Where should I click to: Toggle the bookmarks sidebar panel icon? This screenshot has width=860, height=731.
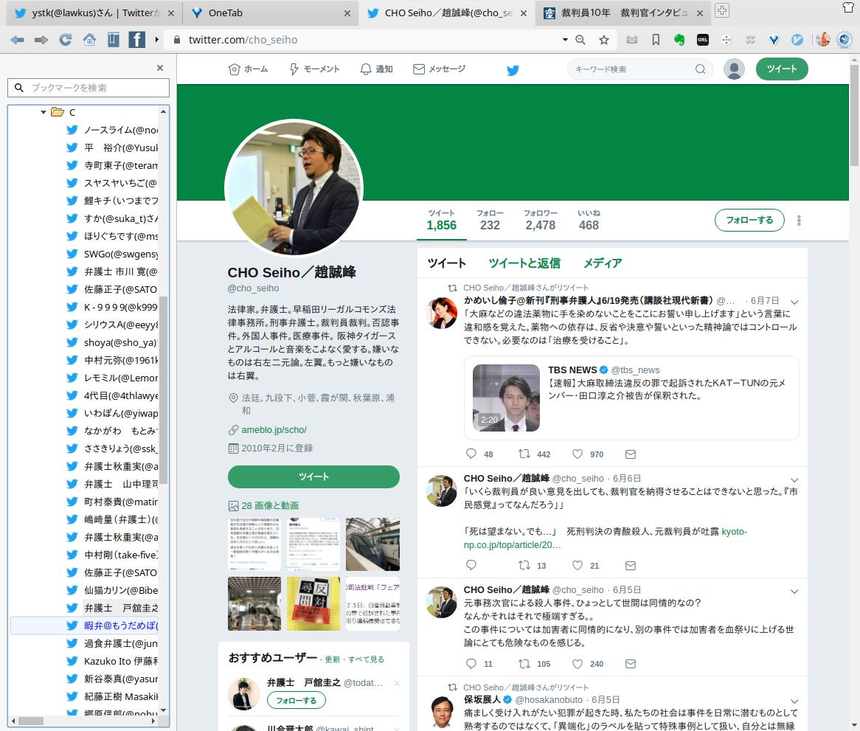tap(114, 40)
